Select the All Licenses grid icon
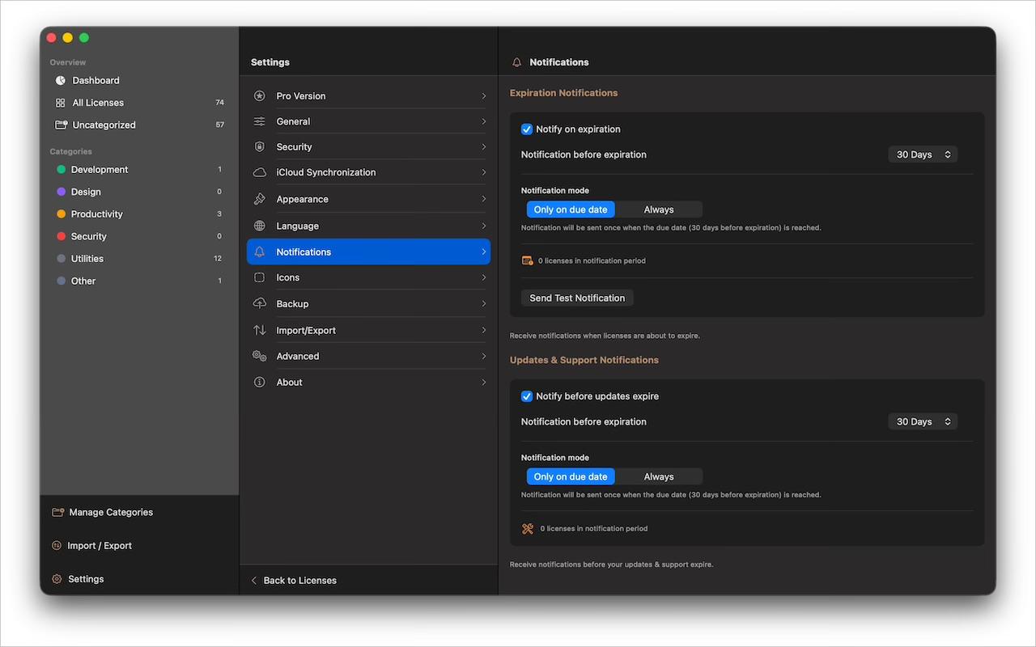 [x=61, y=103]
